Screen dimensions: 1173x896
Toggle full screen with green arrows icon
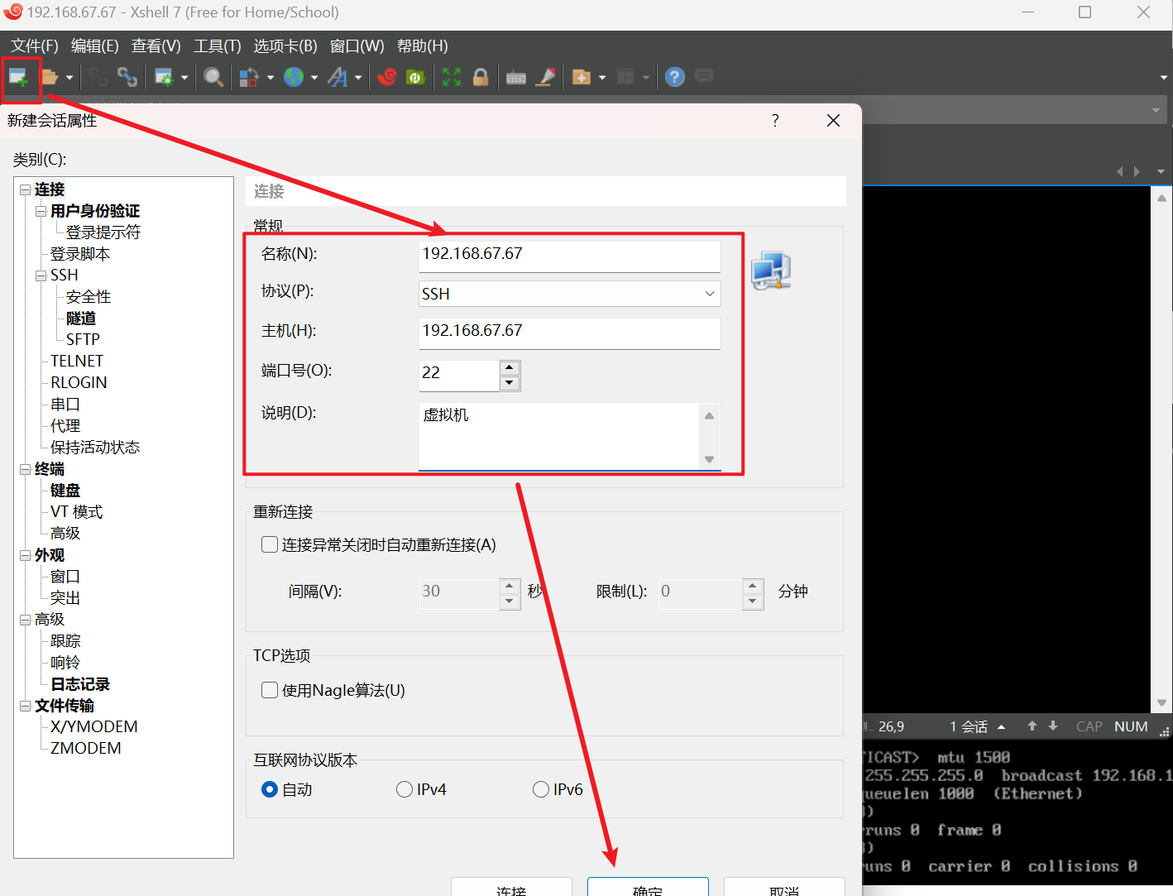pos(452,77)
